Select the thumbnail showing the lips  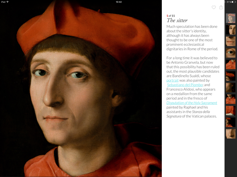tap(231, 41)
